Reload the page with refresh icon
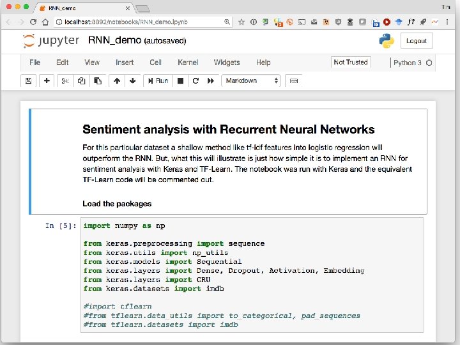Screen dimensions: 460x345 pyautogui.click(x=33, y=22)
